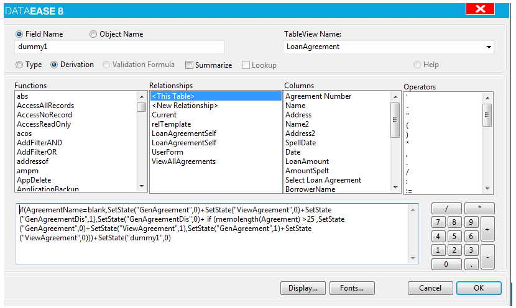Screen dimensions: 516x308
Task: Select the SpellDate column
Action: point(300,143)
